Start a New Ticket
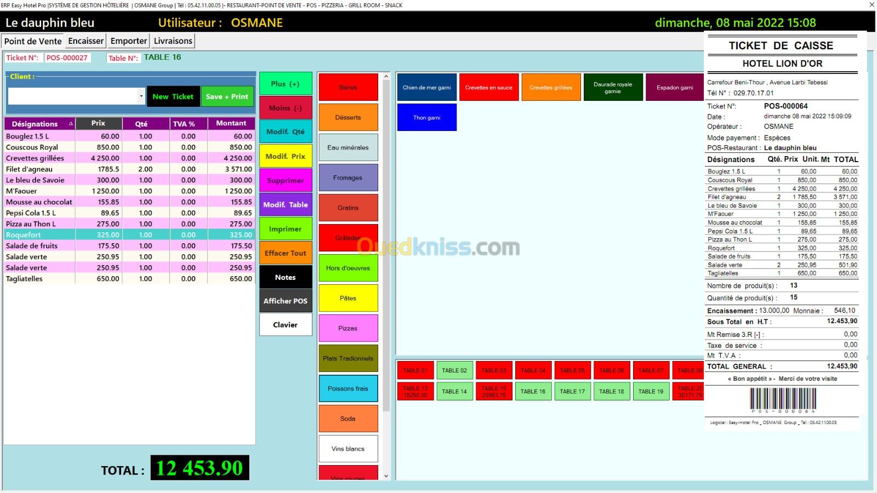 [x=173, y=96]
